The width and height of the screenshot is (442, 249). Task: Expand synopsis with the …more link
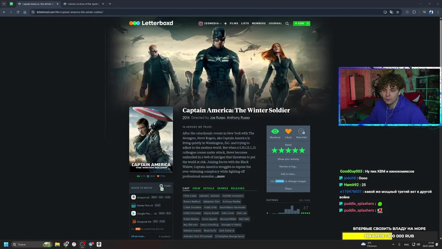[x=219, y=176]
